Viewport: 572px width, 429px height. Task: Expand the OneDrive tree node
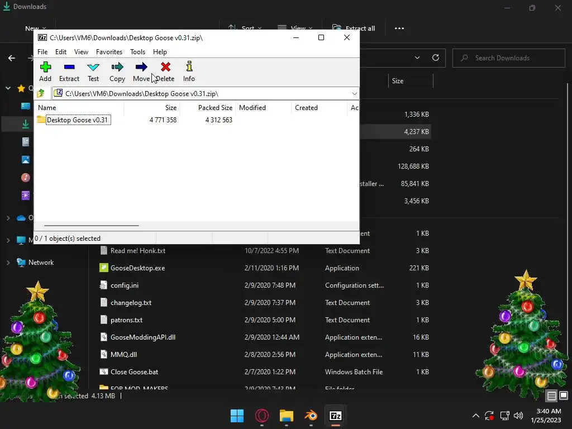[8, 218]
